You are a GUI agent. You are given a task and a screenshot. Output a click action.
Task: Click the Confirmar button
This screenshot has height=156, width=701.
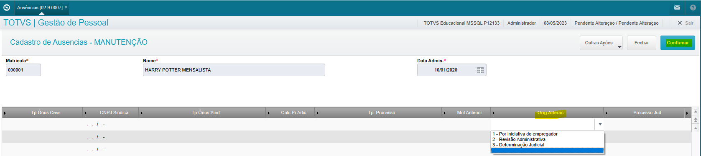click(678, 43)
